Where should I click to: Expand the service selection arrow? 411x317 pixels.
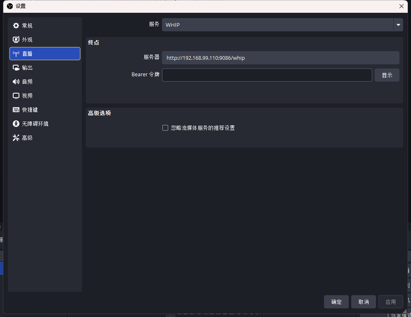398,25
